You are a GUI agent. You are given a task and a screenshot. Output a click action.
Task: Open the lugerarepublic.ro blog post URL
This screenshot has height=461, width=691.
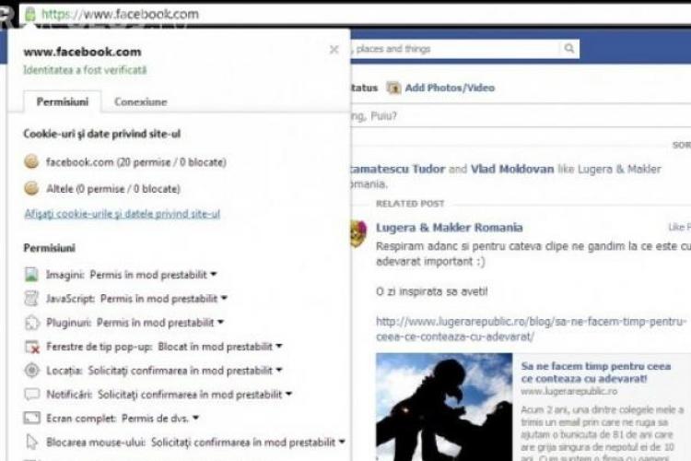[531, 329]
